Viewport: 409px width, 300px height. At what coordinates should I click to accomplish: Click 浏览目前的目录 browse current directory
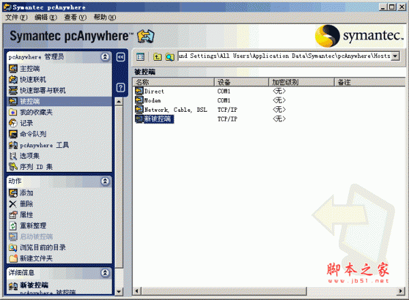click(37, 247)
